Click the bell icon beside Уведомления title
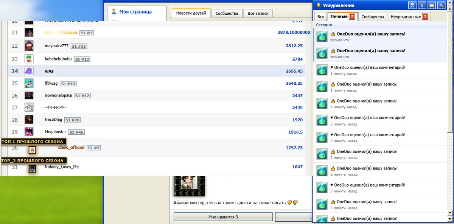The height and width of the screenshot is (224, 454). point(319,5)
